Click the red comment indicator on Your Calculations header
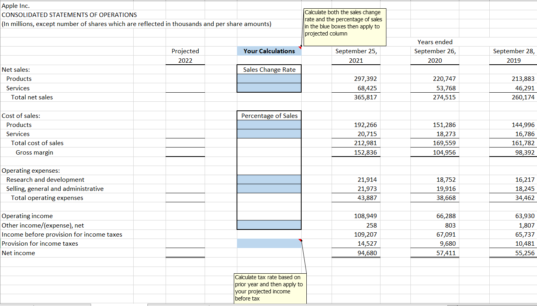 tap(300, 48)
